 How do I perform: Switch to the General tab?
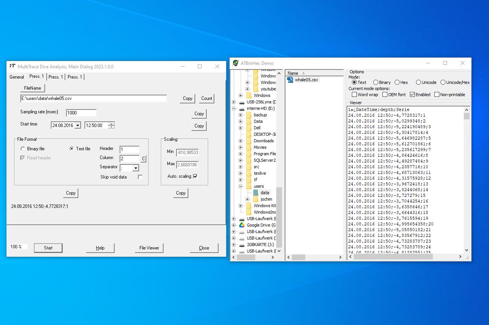coord(17,77)
